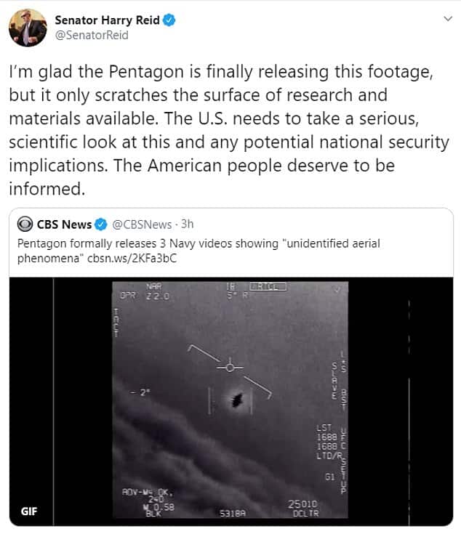The image size is (461, 534).
Task: Click the SLAVE label in footage overlay
Action: [335, 381]
